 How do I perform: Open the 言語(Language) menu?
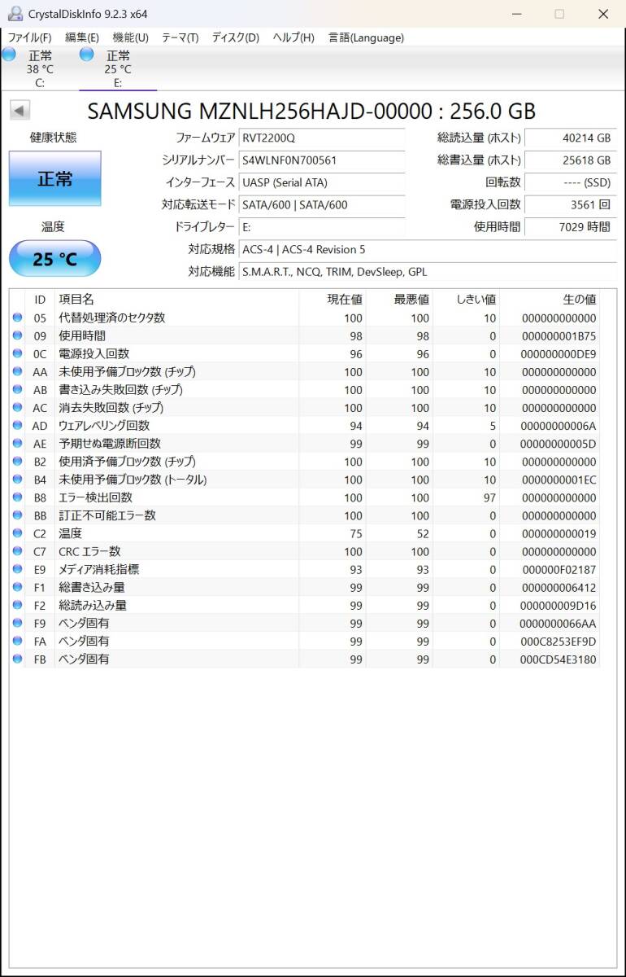[366, 37]
